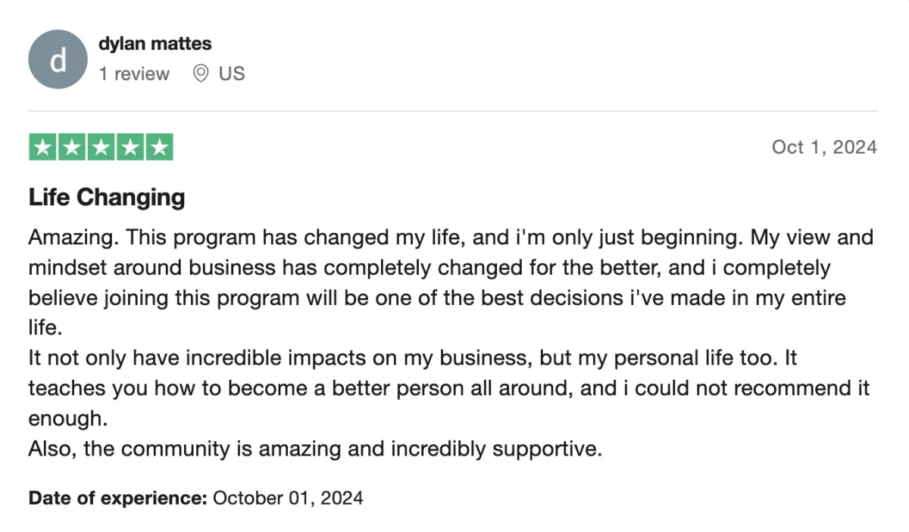Click the "1 review" count

pyautogui.click(x=134, y=73)
